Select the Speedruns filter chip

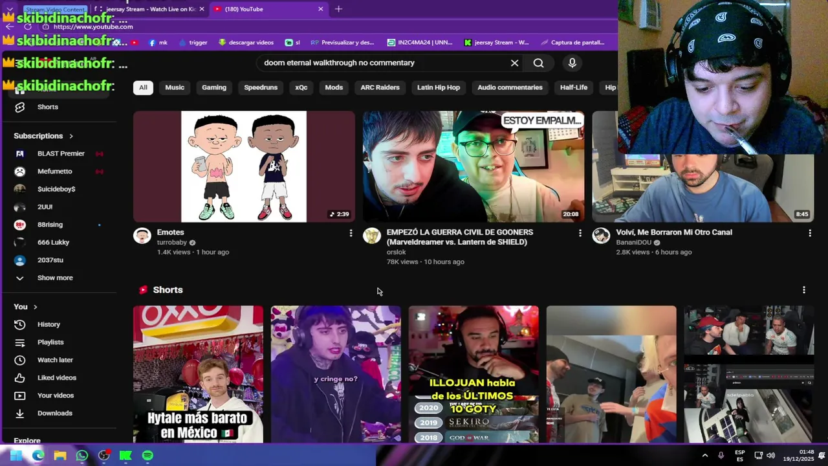[x=261, y=87]
